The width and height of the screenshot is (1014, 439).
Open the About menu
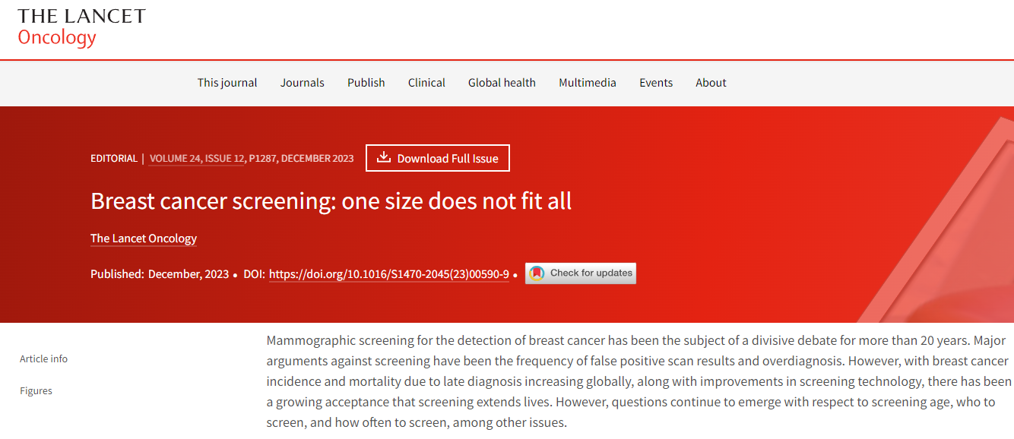point(711,83)
